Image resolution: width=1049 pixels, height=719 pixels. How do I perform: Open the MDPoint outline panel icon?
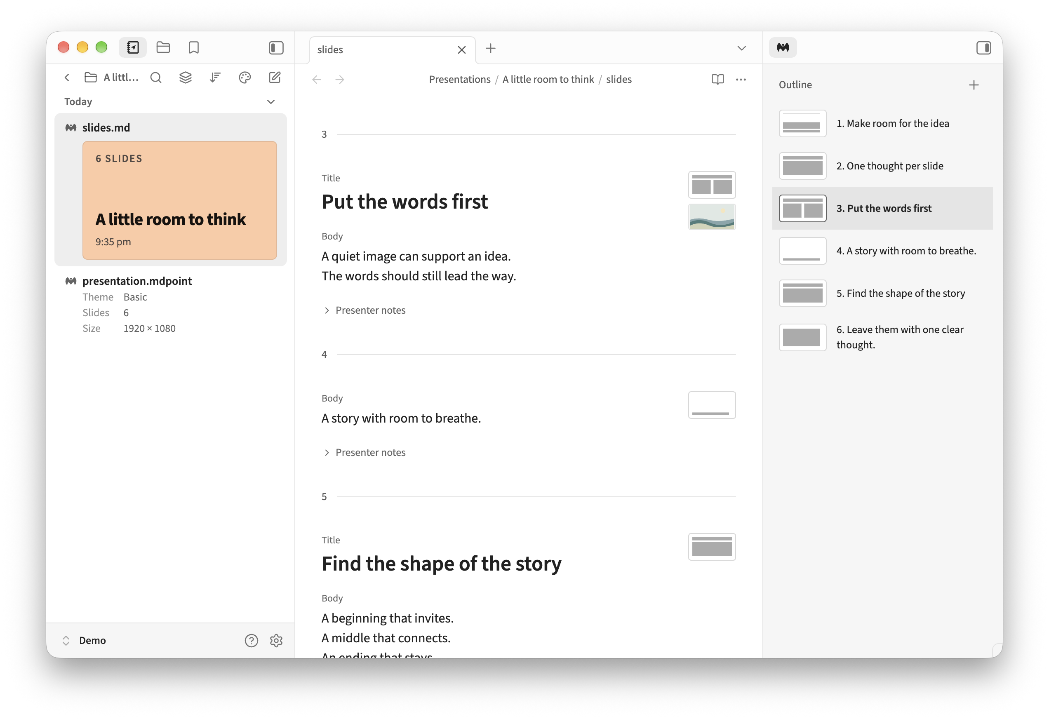click(x=783, y=47)
